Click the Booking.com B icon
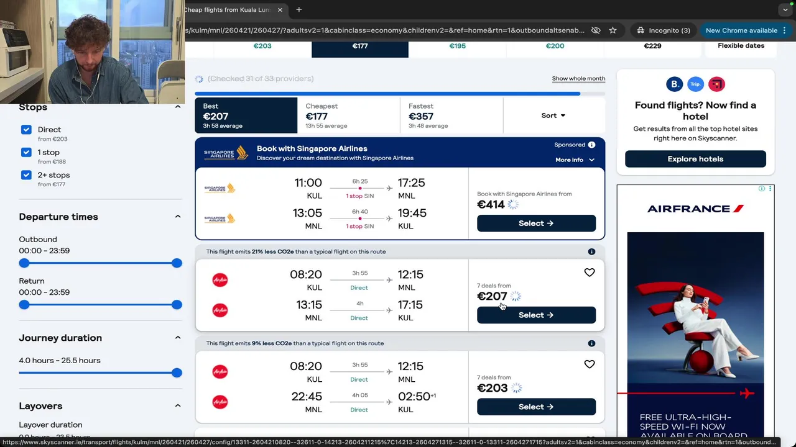Screen dimensions: 796x447 (x=674, y=84)
